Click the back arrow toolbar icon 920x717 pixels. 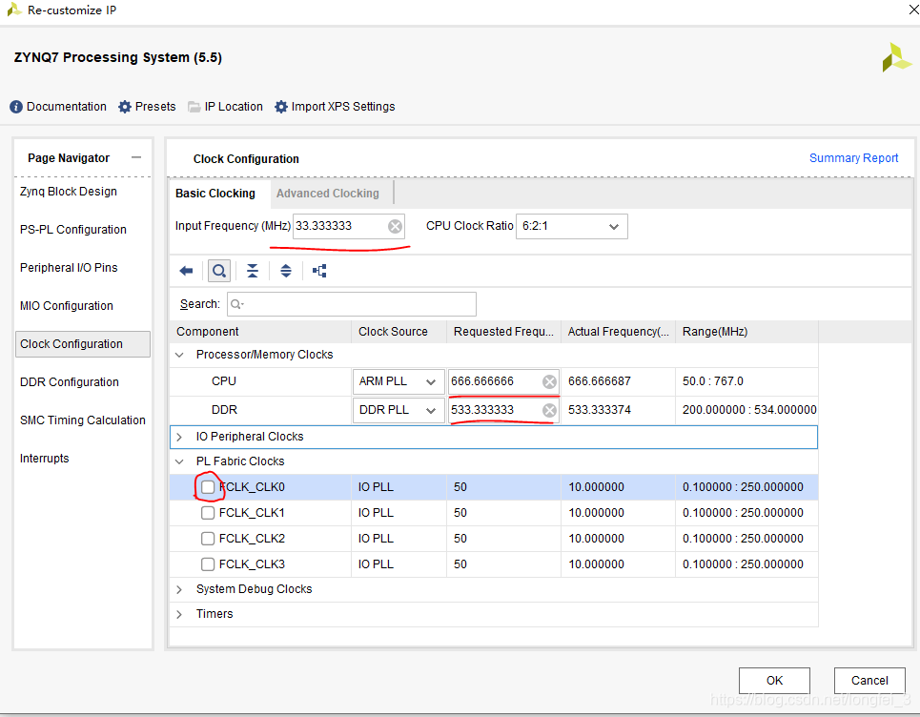click(186, 271)
